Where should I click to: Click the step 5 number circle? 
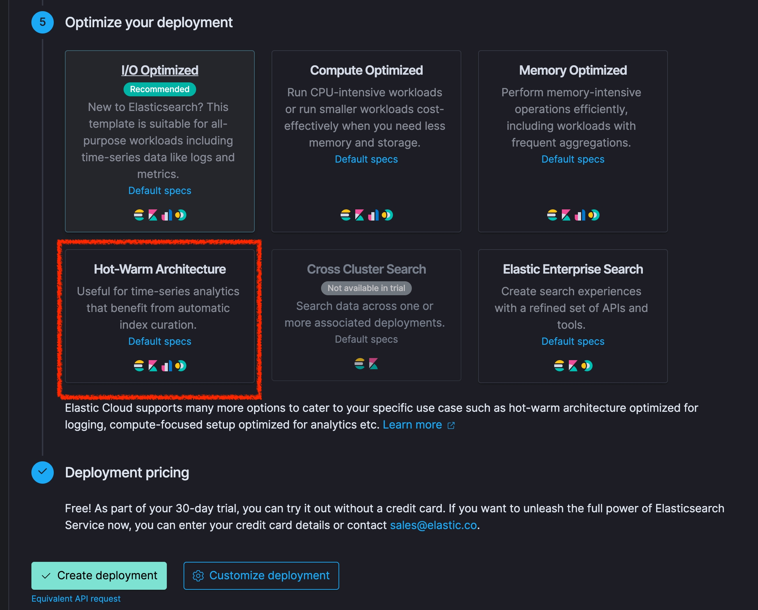pyautogui.click(x=43, y=22)
